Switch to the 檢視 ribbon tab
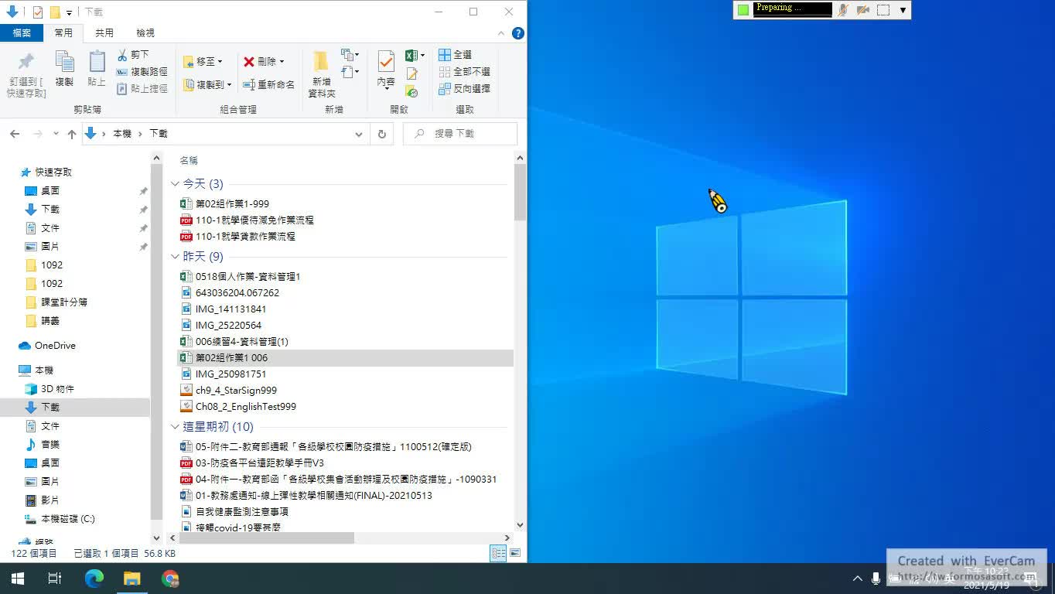 point(145,33)
